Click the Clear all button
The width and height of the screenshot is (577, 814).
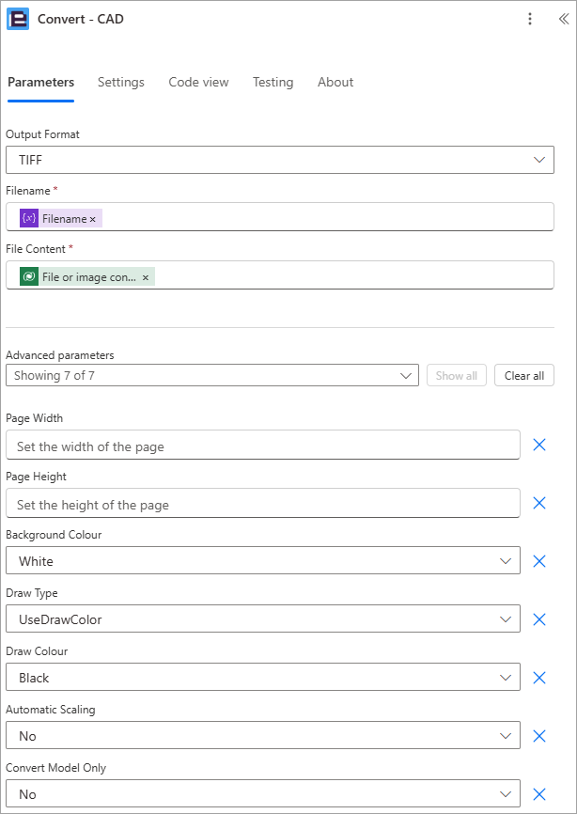(x=524, y=375)
